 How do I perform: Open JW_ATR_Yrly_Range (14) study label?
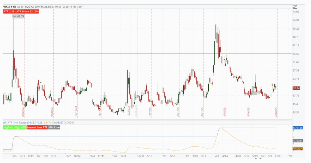point(17,123)
